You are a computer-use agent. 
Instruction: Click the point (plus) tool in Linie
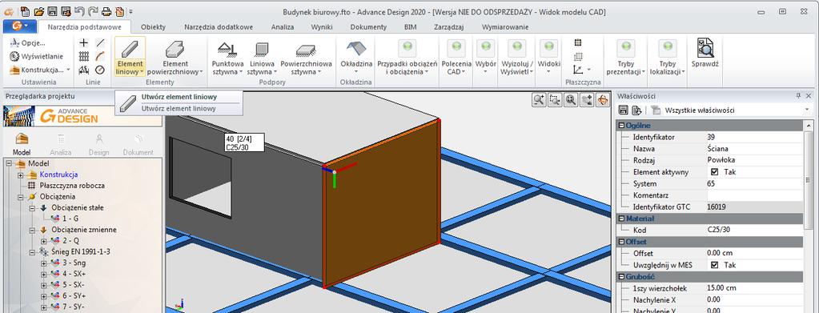click(x=83, y=43)
